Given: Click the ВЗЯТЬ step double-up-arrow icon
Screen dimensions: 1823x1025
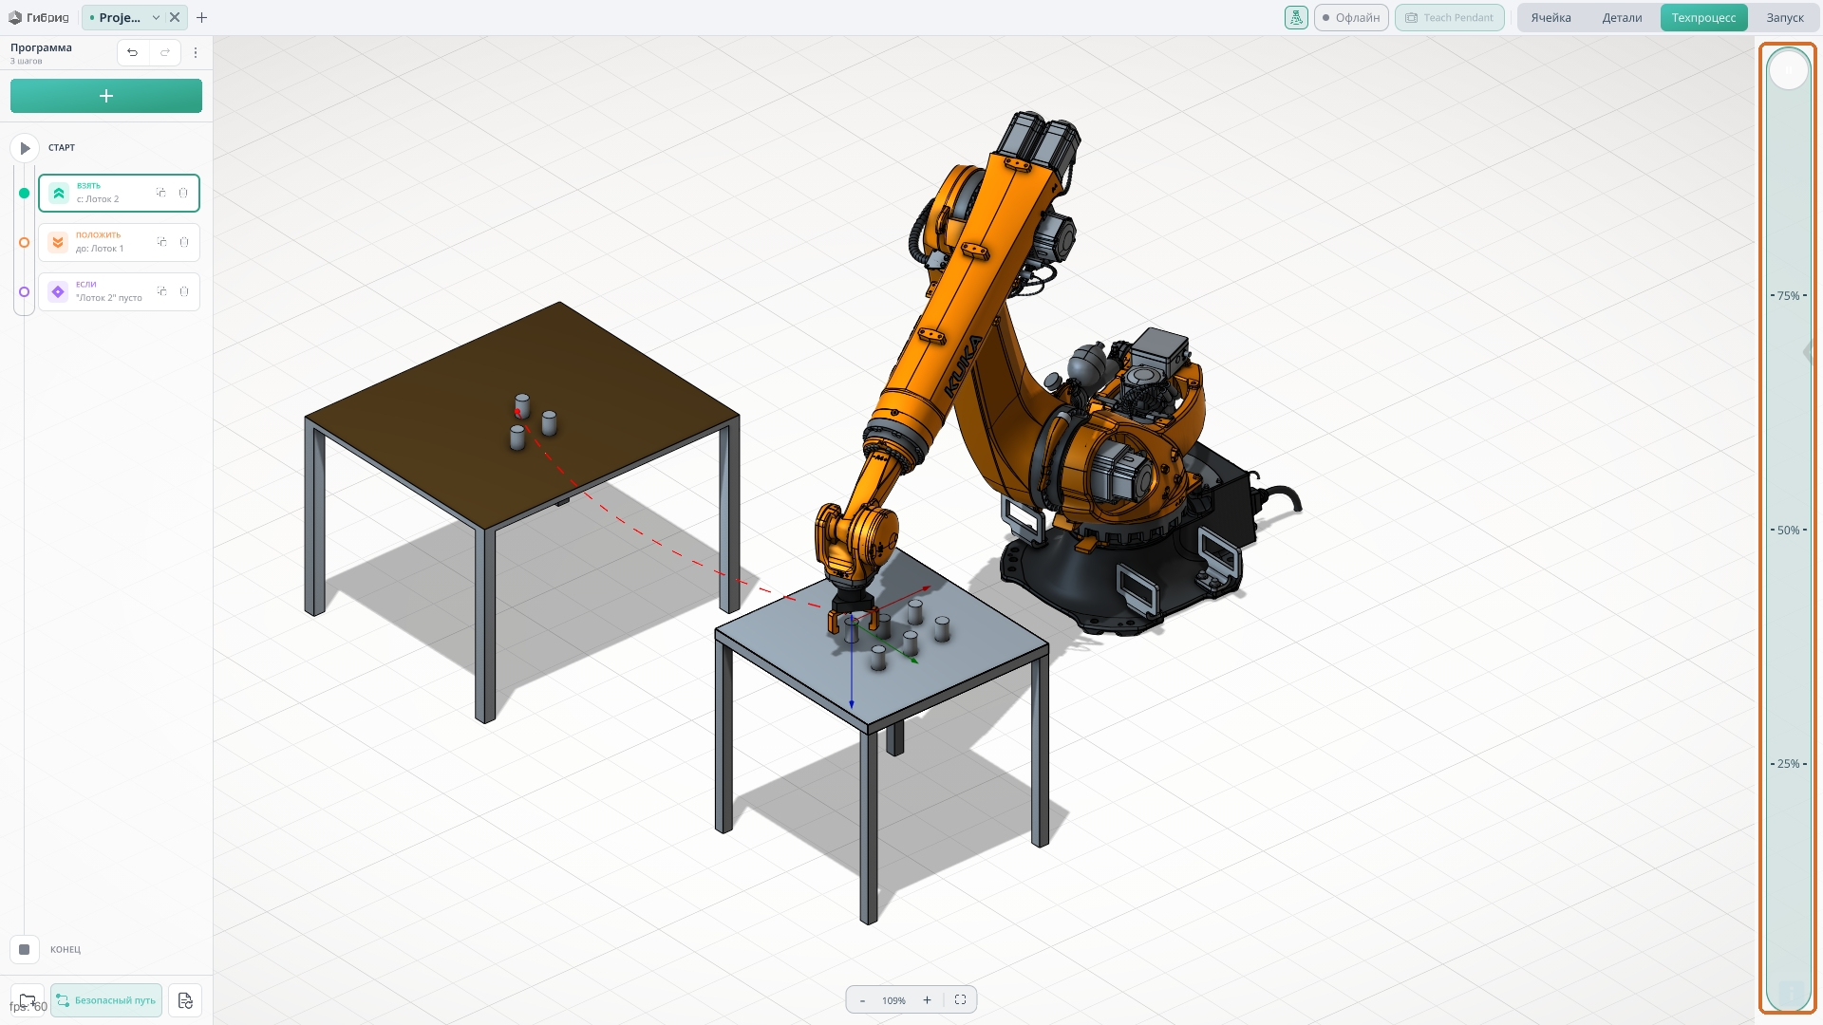Looking at the screenshot, I should (59, 193).
